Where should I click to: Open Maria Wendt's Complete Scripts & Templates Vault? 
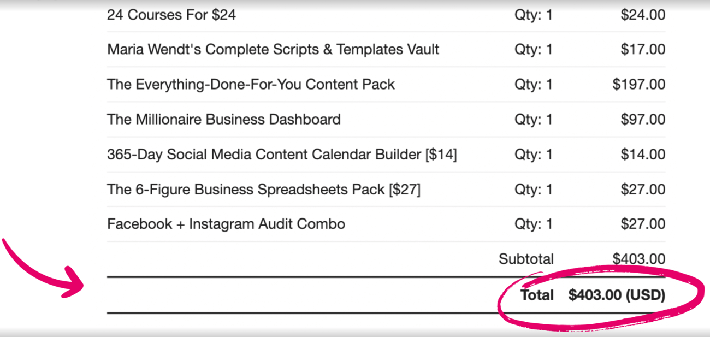tap(273, 50)
